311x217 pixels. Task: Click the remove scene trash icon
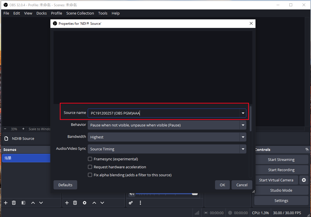[14, 203]
